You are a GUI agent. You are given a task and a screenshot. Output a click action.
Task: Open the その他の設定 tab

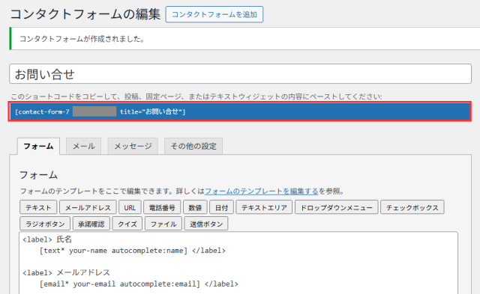[193, 146]
